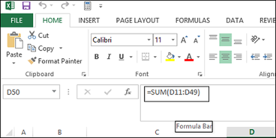Open the Calculator quick access icon
The height and width of the screenshot is (138, 276).
click(87, 5)
